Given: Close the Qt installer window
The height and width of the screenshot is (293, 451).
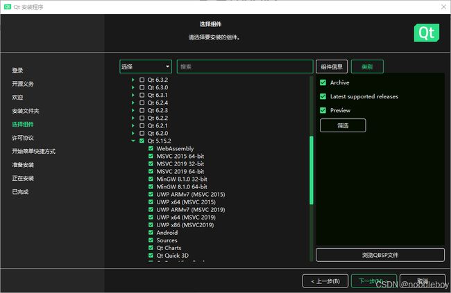Looking at the screenshot, I should (x=443, y=7).
